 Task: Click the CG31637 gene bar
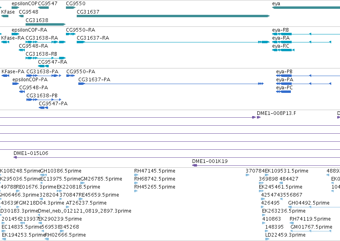point(173,16)
